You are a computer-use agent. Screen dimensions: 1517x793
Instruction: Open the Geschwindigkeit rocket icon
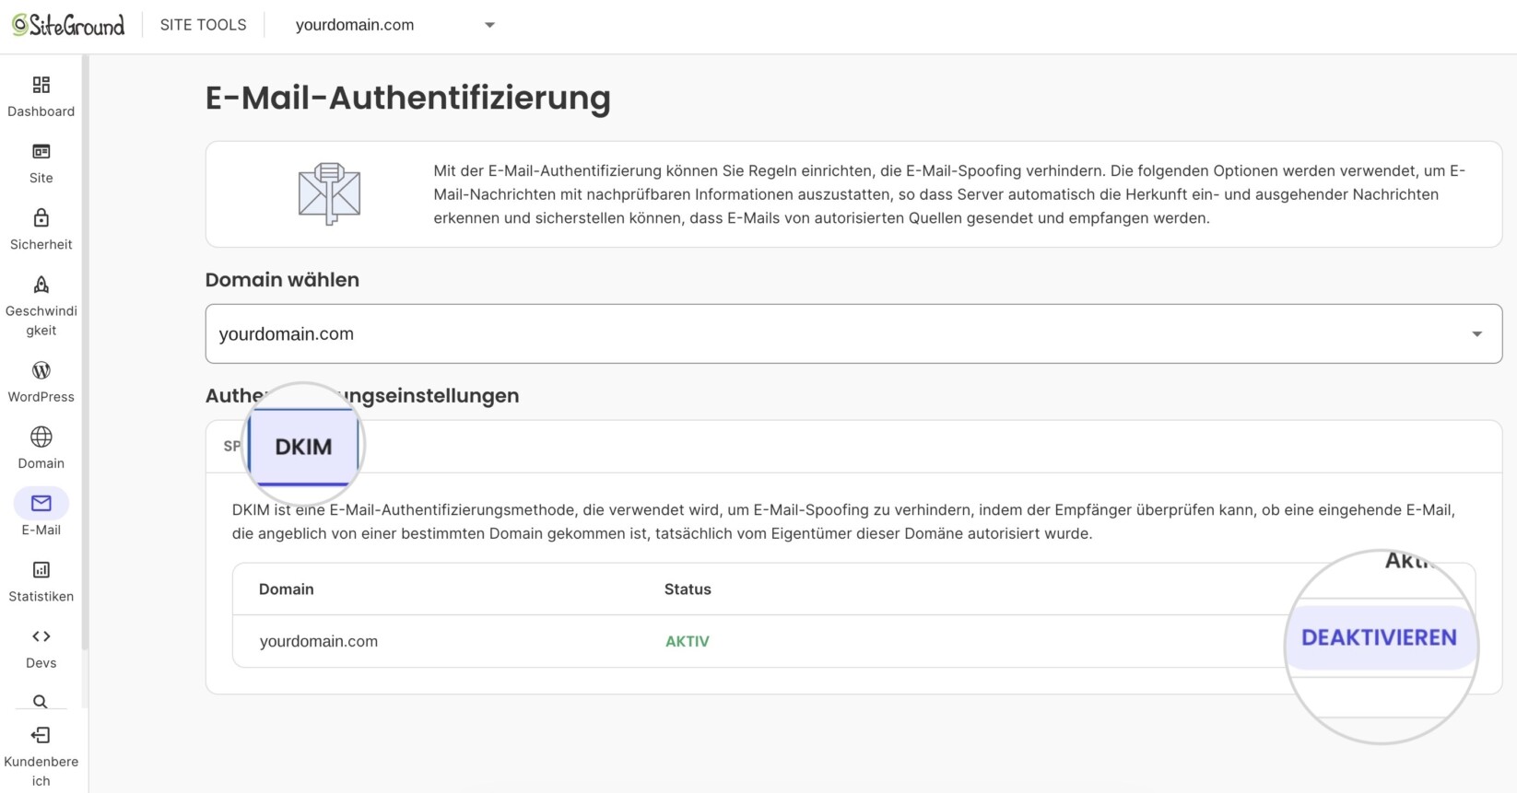click(x=41, y=285)
